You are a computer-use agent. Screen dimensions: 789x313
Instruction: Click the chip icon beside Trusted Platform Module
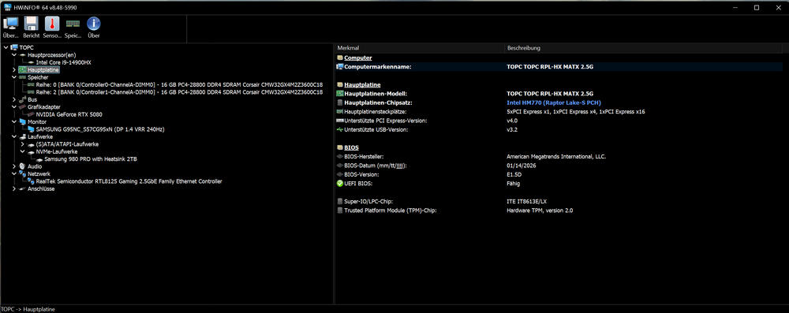(x=339, y=211)
